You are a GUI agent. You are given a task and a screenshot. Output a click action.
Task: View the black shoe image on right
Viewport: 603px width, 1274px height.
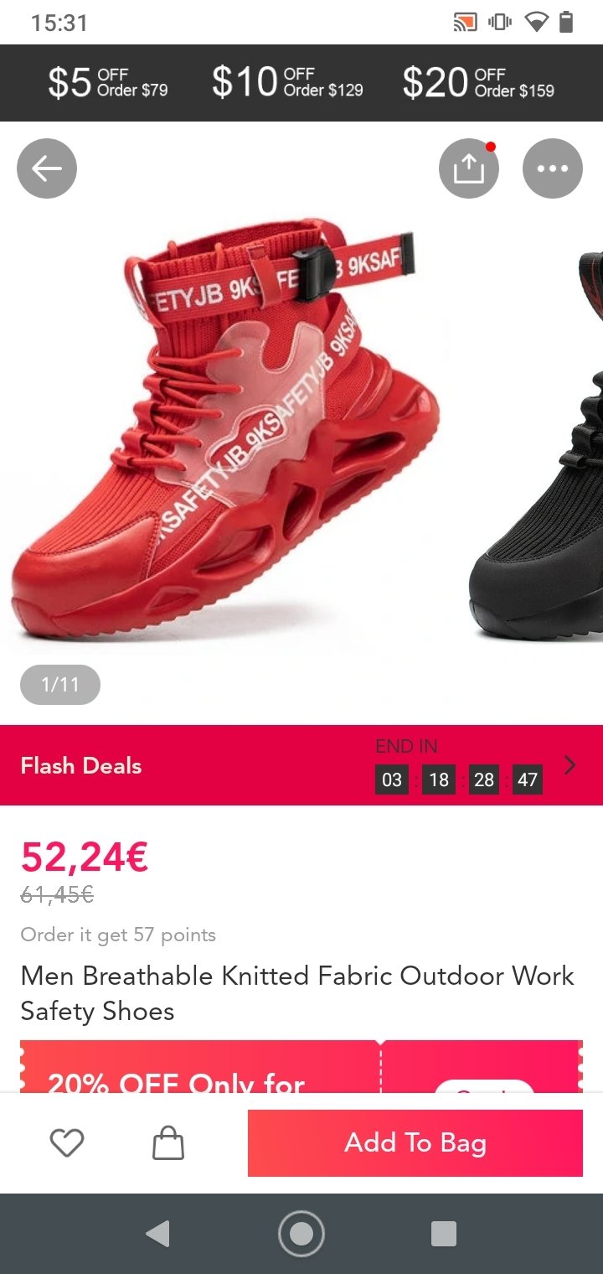point(536,444)
